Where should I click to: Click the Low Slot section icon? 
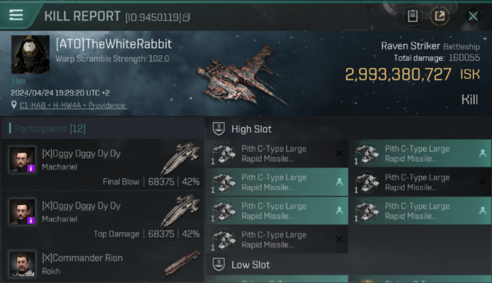coord(218,265)
